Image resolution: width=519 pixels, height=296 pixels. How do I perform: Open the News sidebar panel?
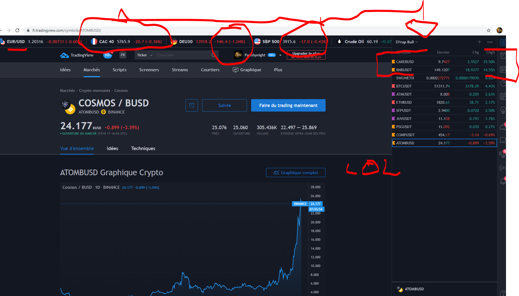click(503, 70)
